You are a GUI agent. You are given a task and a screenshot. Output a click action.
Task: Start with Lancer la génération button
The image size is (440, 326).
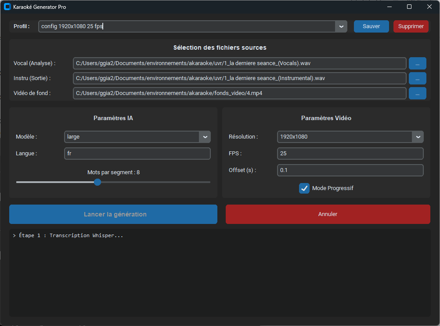(113, 214)
